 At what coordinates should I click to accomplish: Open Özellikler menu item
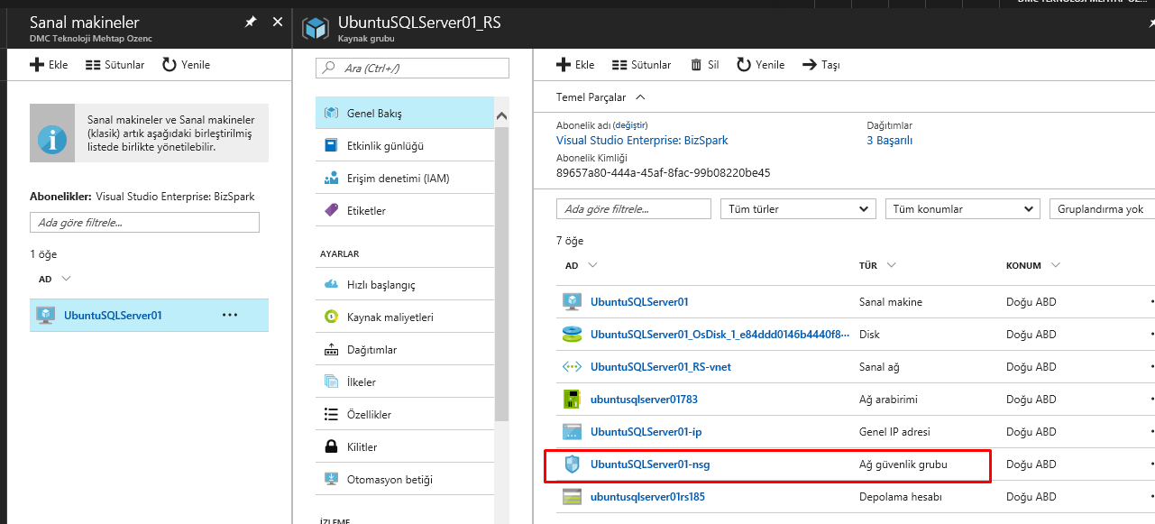tap(405, 415)
